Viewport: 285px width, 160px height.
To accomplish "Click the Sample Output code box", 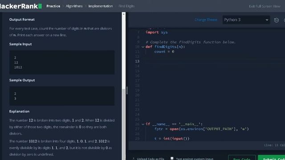I will tap(62, 96).
